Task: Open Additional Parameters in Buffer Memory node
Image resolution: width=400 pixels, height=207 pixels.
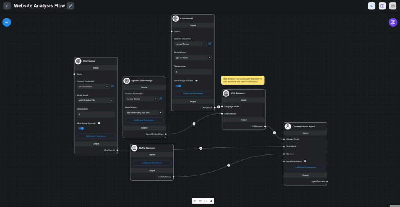Action: [152, 163]
